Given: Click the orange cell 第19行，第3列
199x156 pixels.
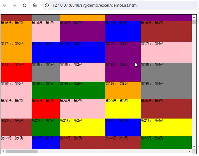Looking at the screenshot, I should click(123, 90).
